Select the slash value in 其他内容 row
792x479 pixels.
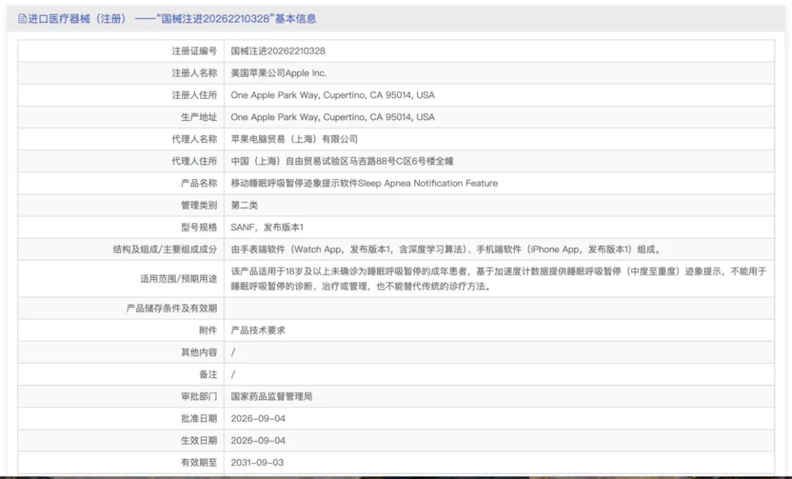tap(233, 352)
